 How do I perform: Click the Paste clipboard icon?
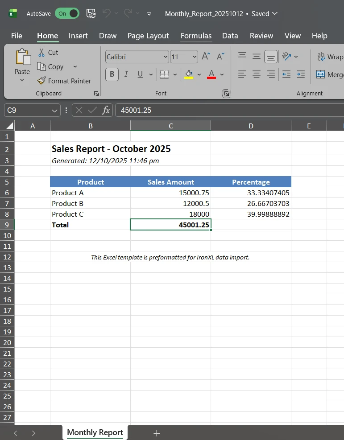pyautogui.click(x=22, y=58)
